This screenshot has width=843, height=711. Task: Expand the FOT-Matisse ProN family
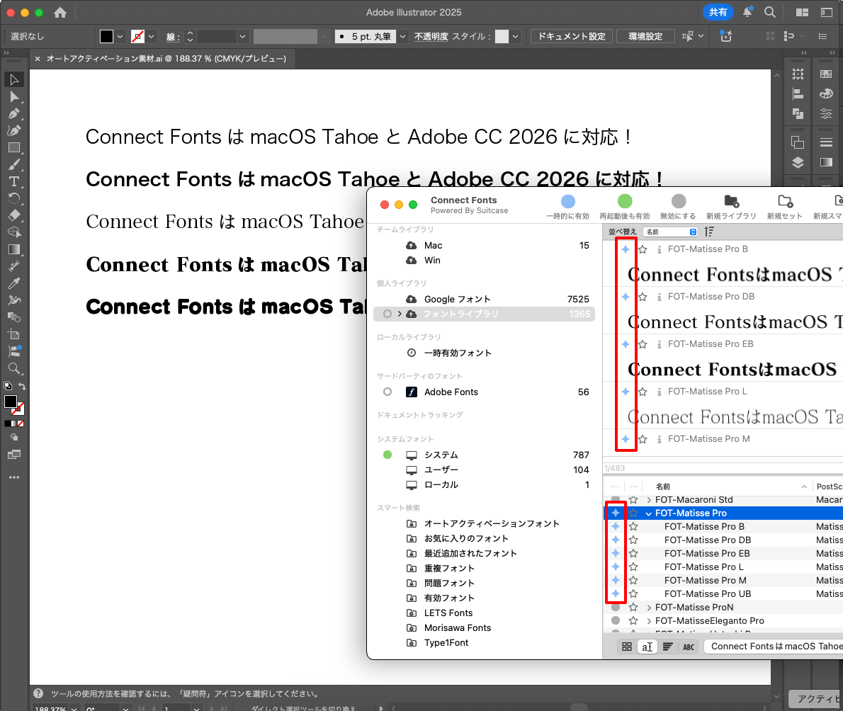point(649,608)
